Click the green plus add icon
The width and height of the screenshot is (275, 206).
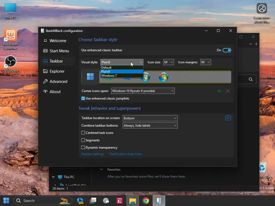219,91
